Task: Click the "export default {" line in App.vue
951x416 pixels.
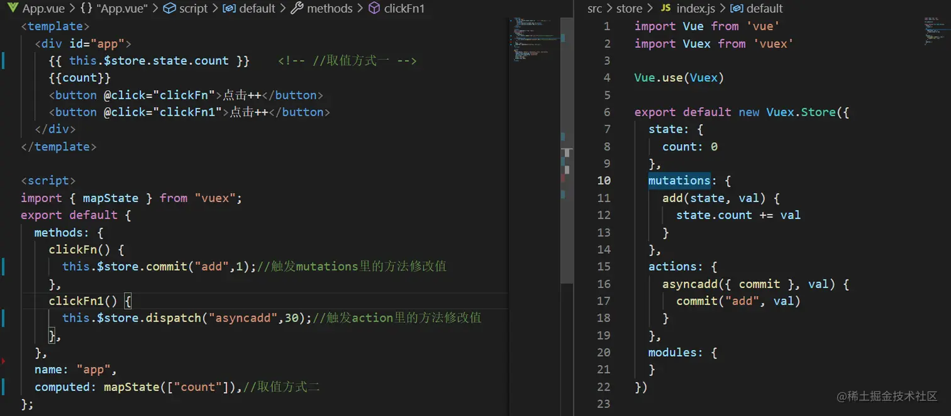Action: coord(76,215)
